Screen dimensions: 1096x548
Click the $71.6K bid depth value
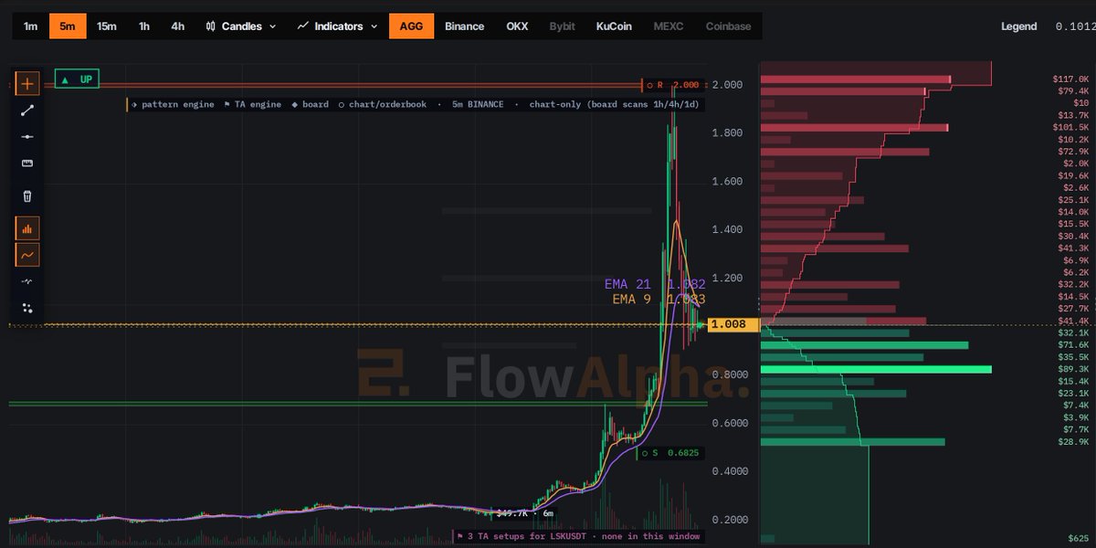point(1072,345)
